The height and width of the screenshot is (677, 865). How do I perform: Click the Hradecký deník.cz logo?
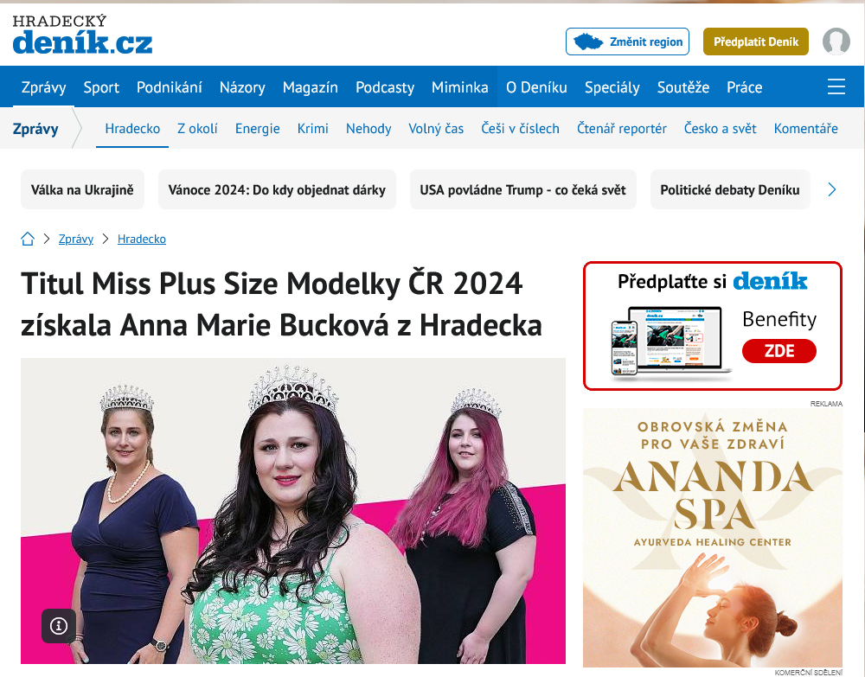coord(82,35)
